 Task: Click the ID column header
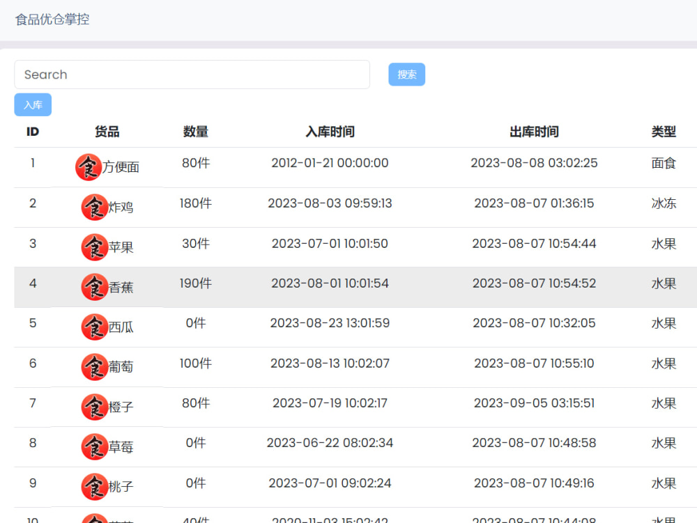[x=33, y=132]
